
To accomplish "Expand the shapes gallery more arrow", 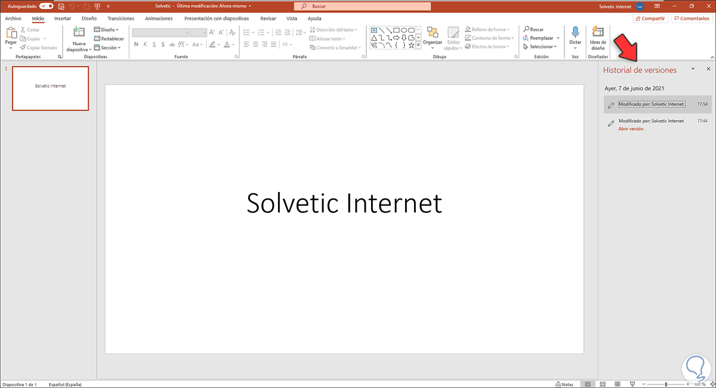I will click(x=419, y=45).
